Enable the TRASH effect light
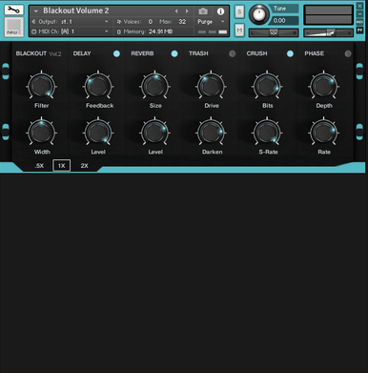 click(233, 53)
